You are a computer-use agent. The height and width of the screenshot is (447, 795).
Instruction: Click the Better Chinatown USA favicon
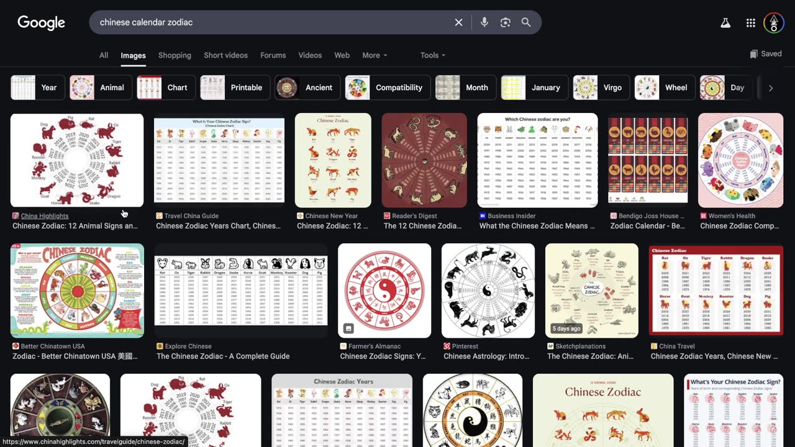coord(16,346)
